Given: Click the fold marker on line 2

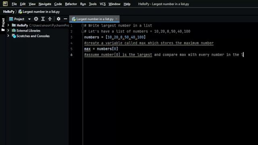Looking at the screenshot, I should click(x=83, y=31).
